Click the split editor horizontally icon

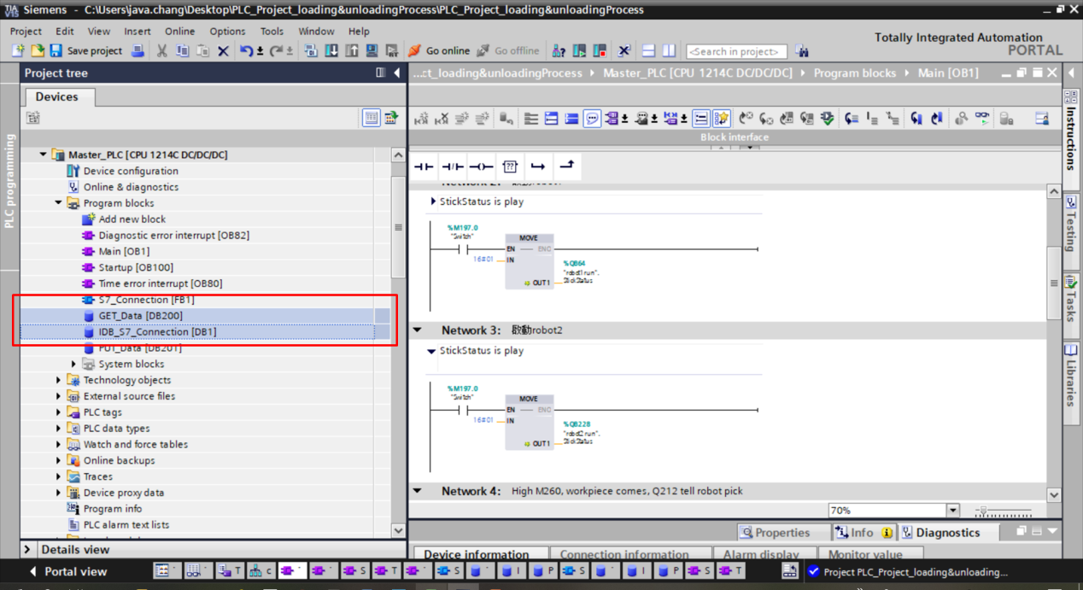[x=648, y=51]
